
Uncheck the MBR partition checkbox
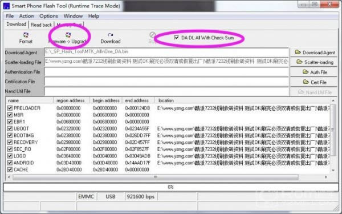click(10, 115)
